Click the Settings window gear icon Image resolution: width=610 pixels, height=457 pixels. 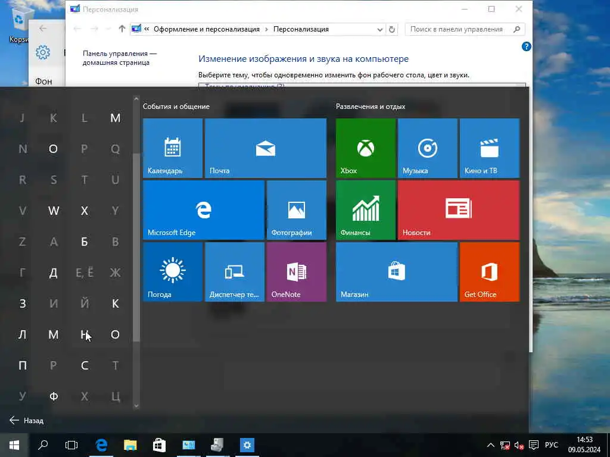[43, 52]
